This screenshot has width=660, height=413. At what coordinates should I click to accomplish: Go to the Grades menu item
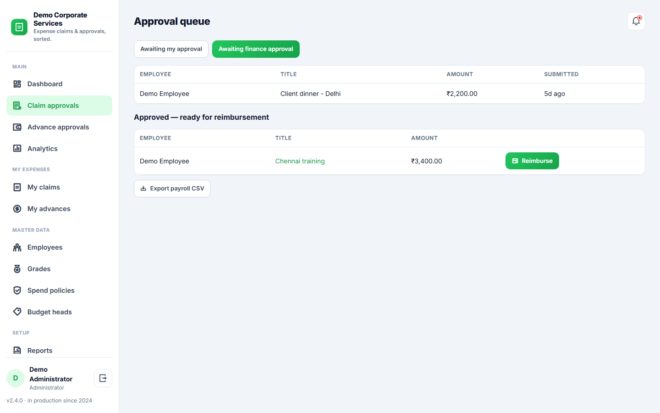(59, 269)
